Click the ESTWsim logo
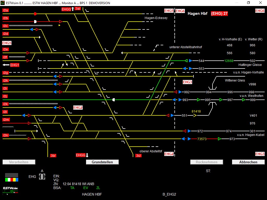The height and width of the screenshot is (200, 267). pyautogui.click(x=10, y=190)
